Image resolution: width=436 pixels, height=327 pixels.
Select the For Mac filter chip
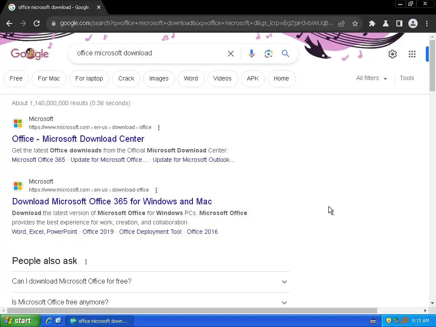click(x=49, y=79)
